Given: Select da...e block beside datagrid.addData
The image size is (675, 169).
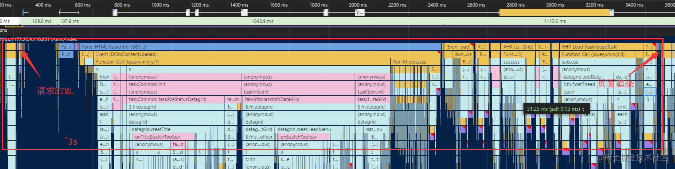Looking at the screenshot, I should click(x=622, y=77).
